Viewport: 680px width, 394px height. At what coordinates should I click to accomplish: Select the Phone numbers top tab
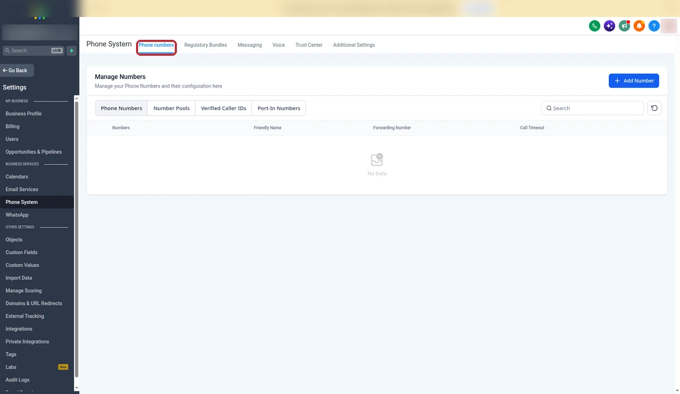(x=156, y=45)
